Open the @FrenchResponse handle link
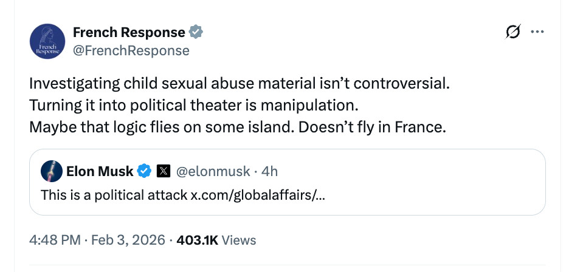The height and width of the screenshot is (272, 569). point(131,50)
